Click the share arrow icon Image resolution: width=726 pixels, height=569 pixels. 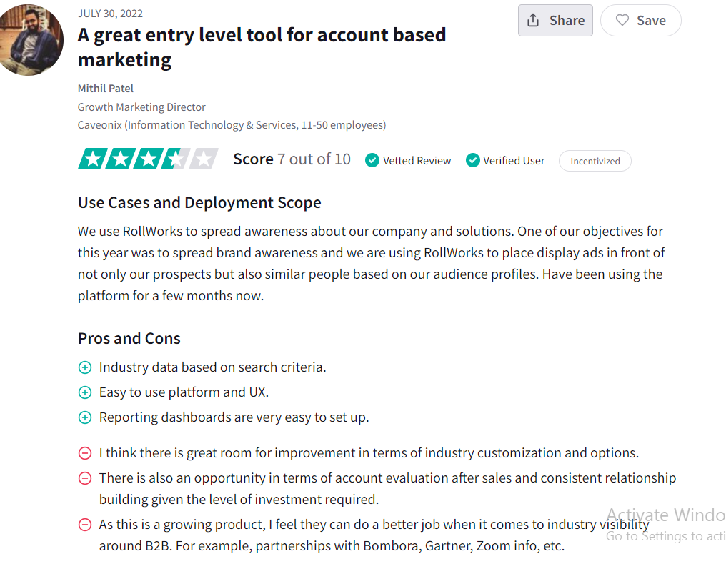pyautogui.click(x=533, y=21)
